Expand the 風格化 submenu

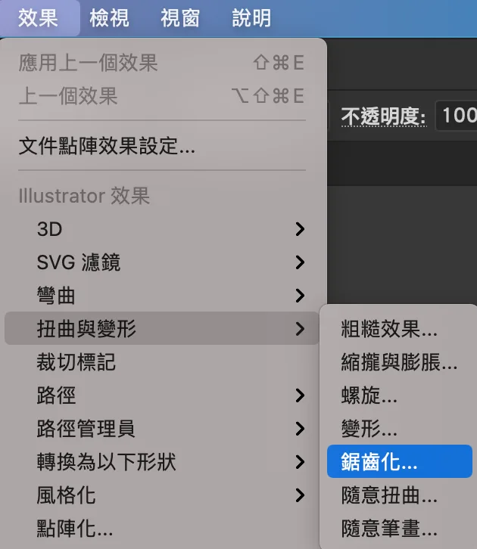point(161,495)
